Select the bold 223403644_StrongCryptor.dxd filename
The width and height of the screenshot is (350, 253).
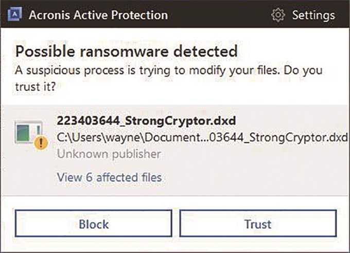click(x=146, y=121)
